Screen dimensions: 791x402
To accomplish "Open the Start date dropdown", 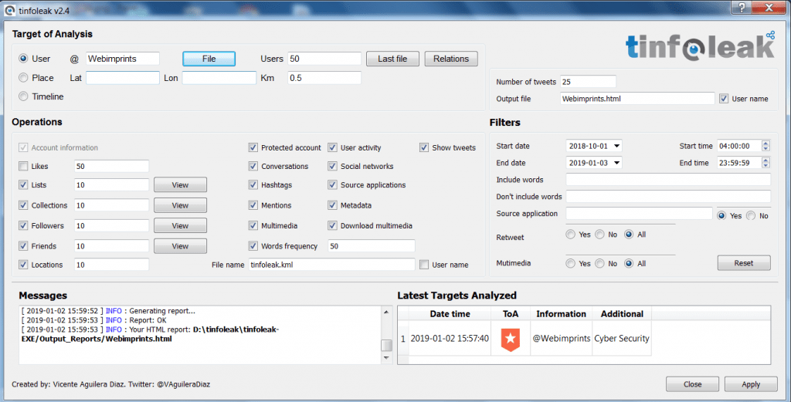I will pos(616,146).
